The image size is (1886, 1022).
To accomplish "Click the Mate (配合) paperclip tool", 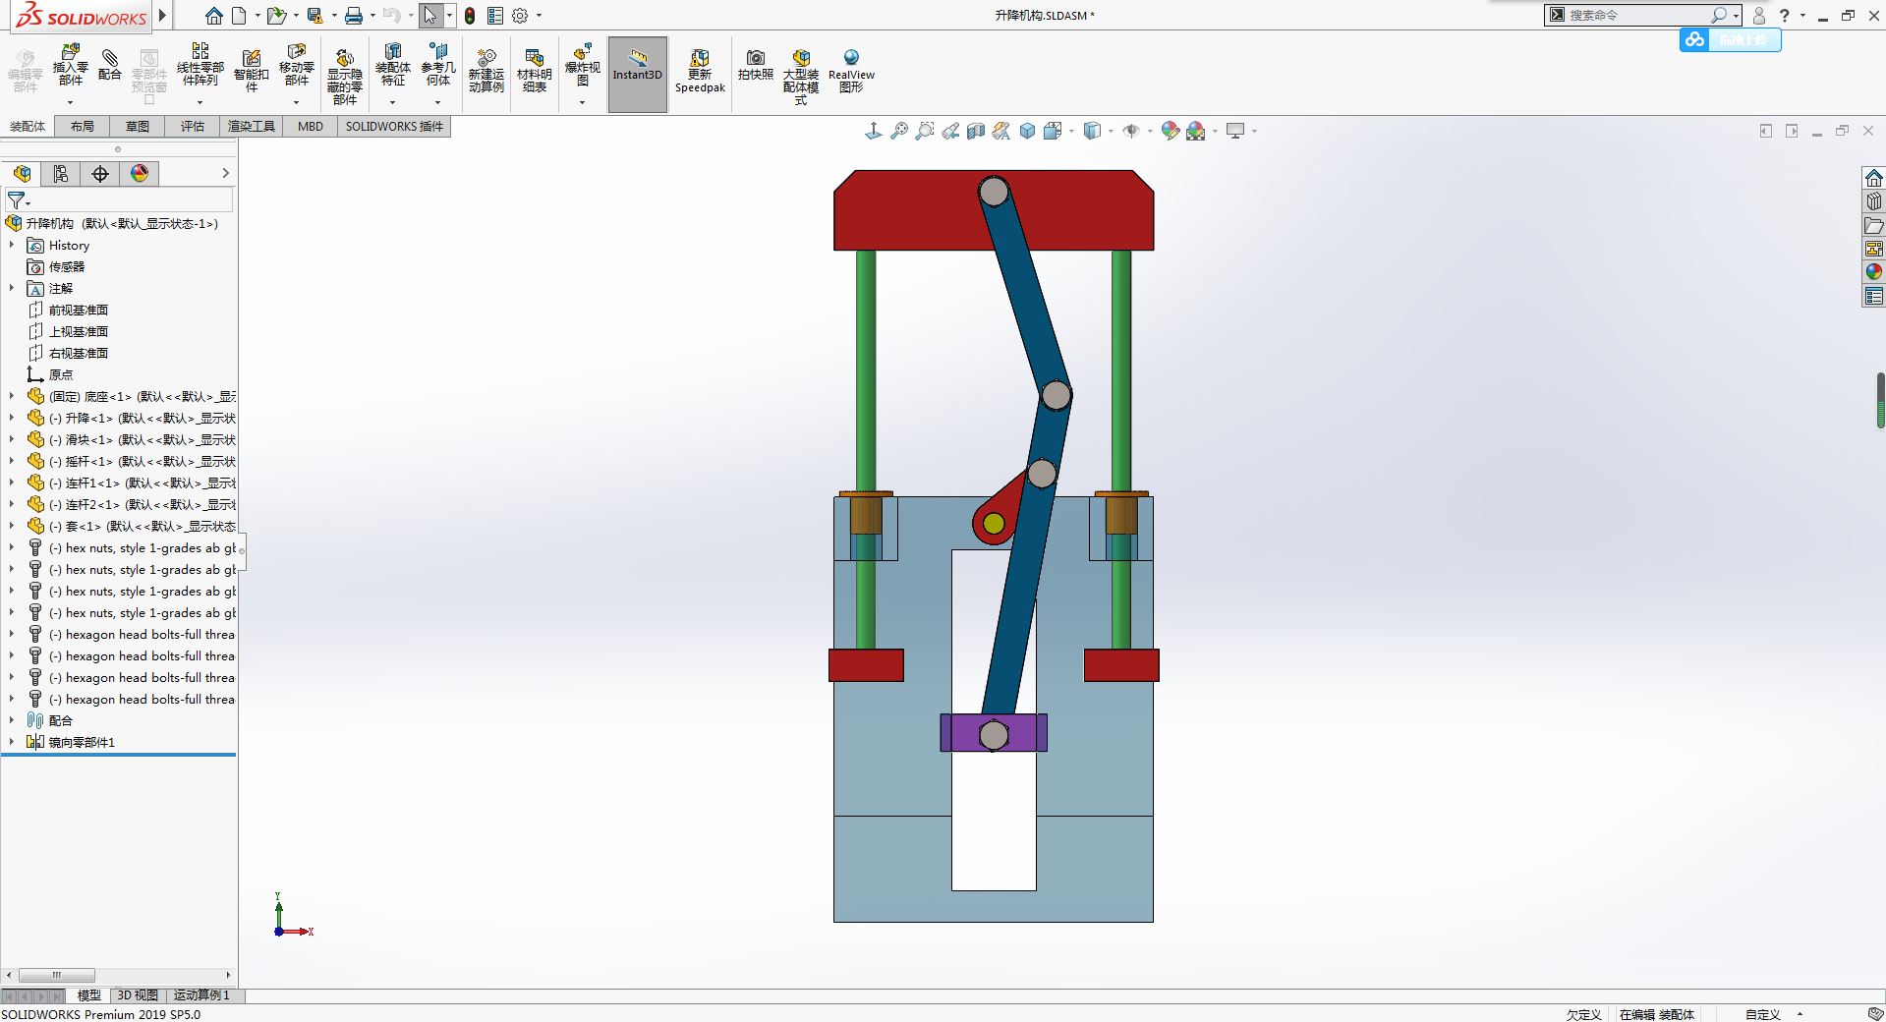I will pyautogui.click(x=110, y=65).
